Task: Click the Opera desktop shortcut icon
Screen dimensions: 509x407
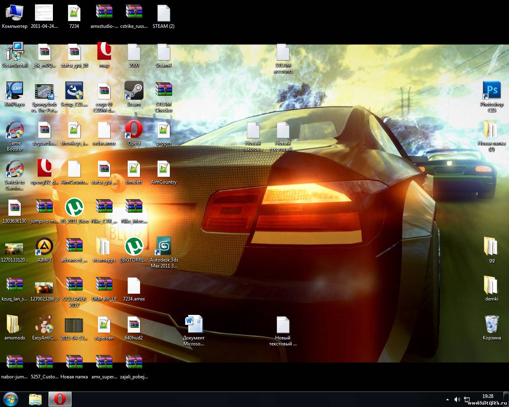Action: 134,130
